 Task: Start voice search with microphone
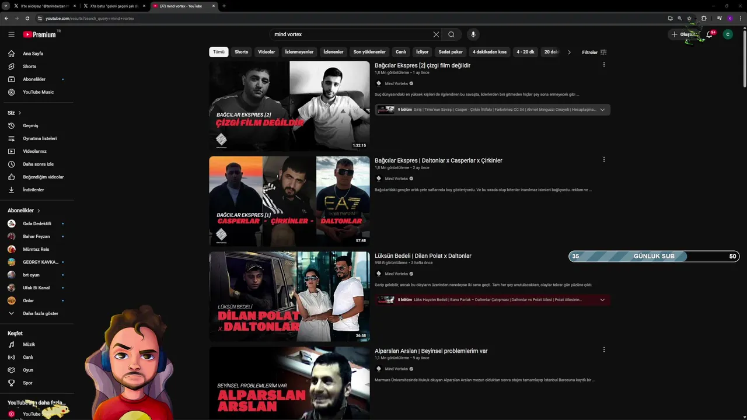tap(473, 34)
